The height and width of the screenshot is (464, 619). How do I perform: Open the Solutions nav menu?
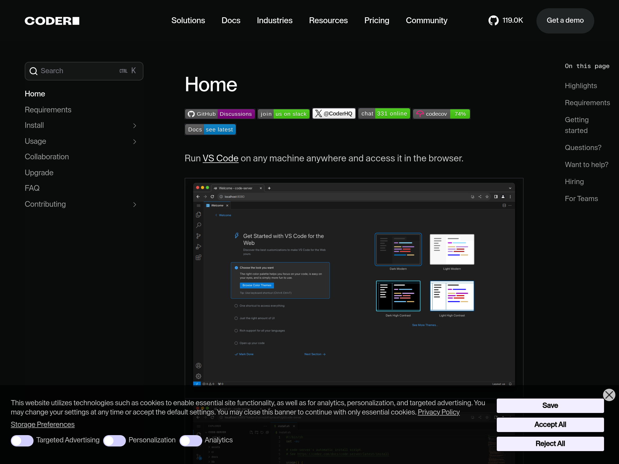click(x=188, y=20)
